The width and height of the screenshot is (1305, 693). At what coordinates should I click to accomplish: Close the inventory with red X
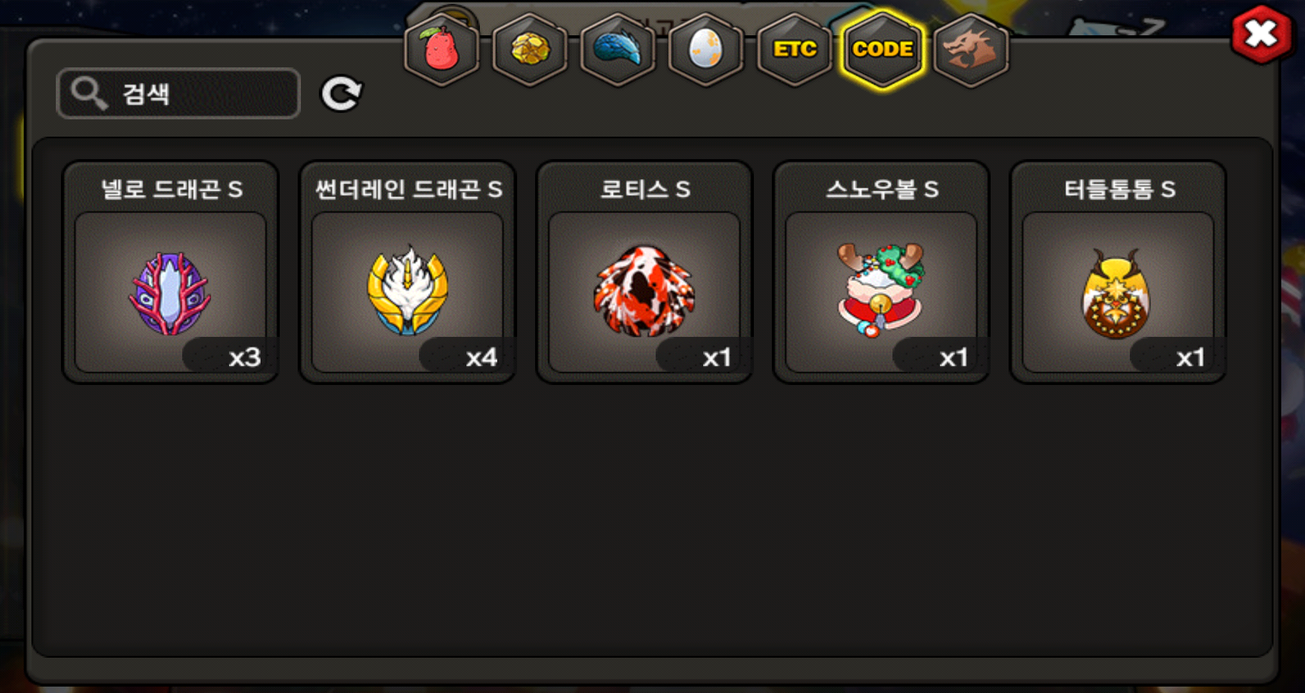tap(1261, 35)
